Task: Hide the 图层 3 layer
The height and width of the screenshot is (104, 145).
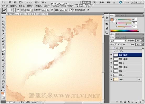Action: [111, 63]
